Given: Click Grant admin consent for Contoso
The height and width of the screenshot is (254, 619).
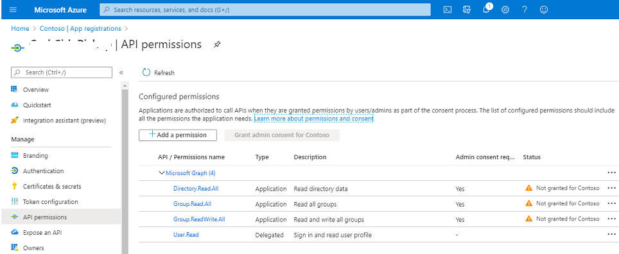Looking at the screenshot, I should (x=282, y=135).
